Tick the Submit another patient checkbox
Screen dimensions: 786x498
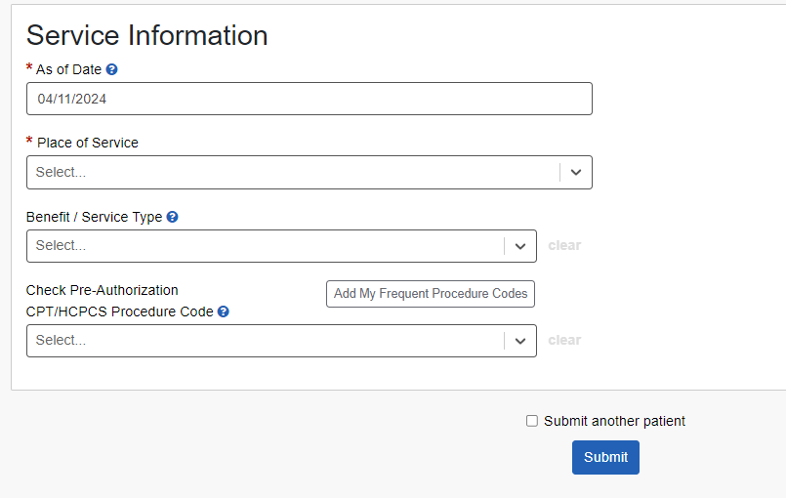pyautogui.click(x=532, y=421)
